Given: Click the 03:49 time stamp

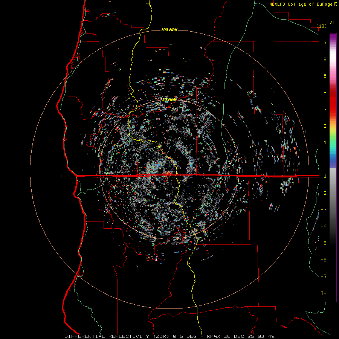Looking at the screenshot, I should click(x=266, y=336).
